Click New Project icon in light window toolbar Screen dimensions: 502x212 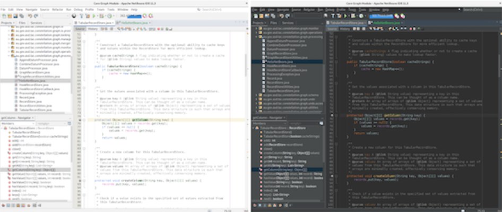(x=10, y=16)
